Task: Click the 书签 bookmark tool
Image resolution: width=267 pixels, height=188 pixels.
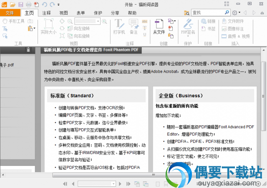Action: pos(208,29)
